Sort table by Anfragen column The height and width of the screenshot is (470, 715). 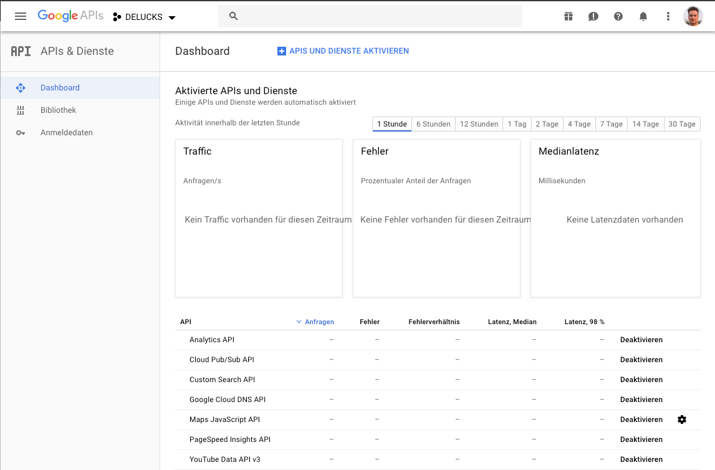coord(315,322)
